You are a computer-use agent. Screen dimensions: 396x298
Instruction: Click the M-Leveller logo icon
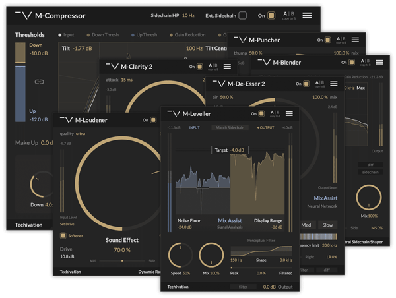pos(174,113)
